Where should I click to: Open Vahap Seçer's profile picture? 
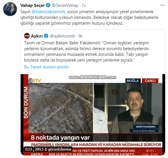[10, 9]
